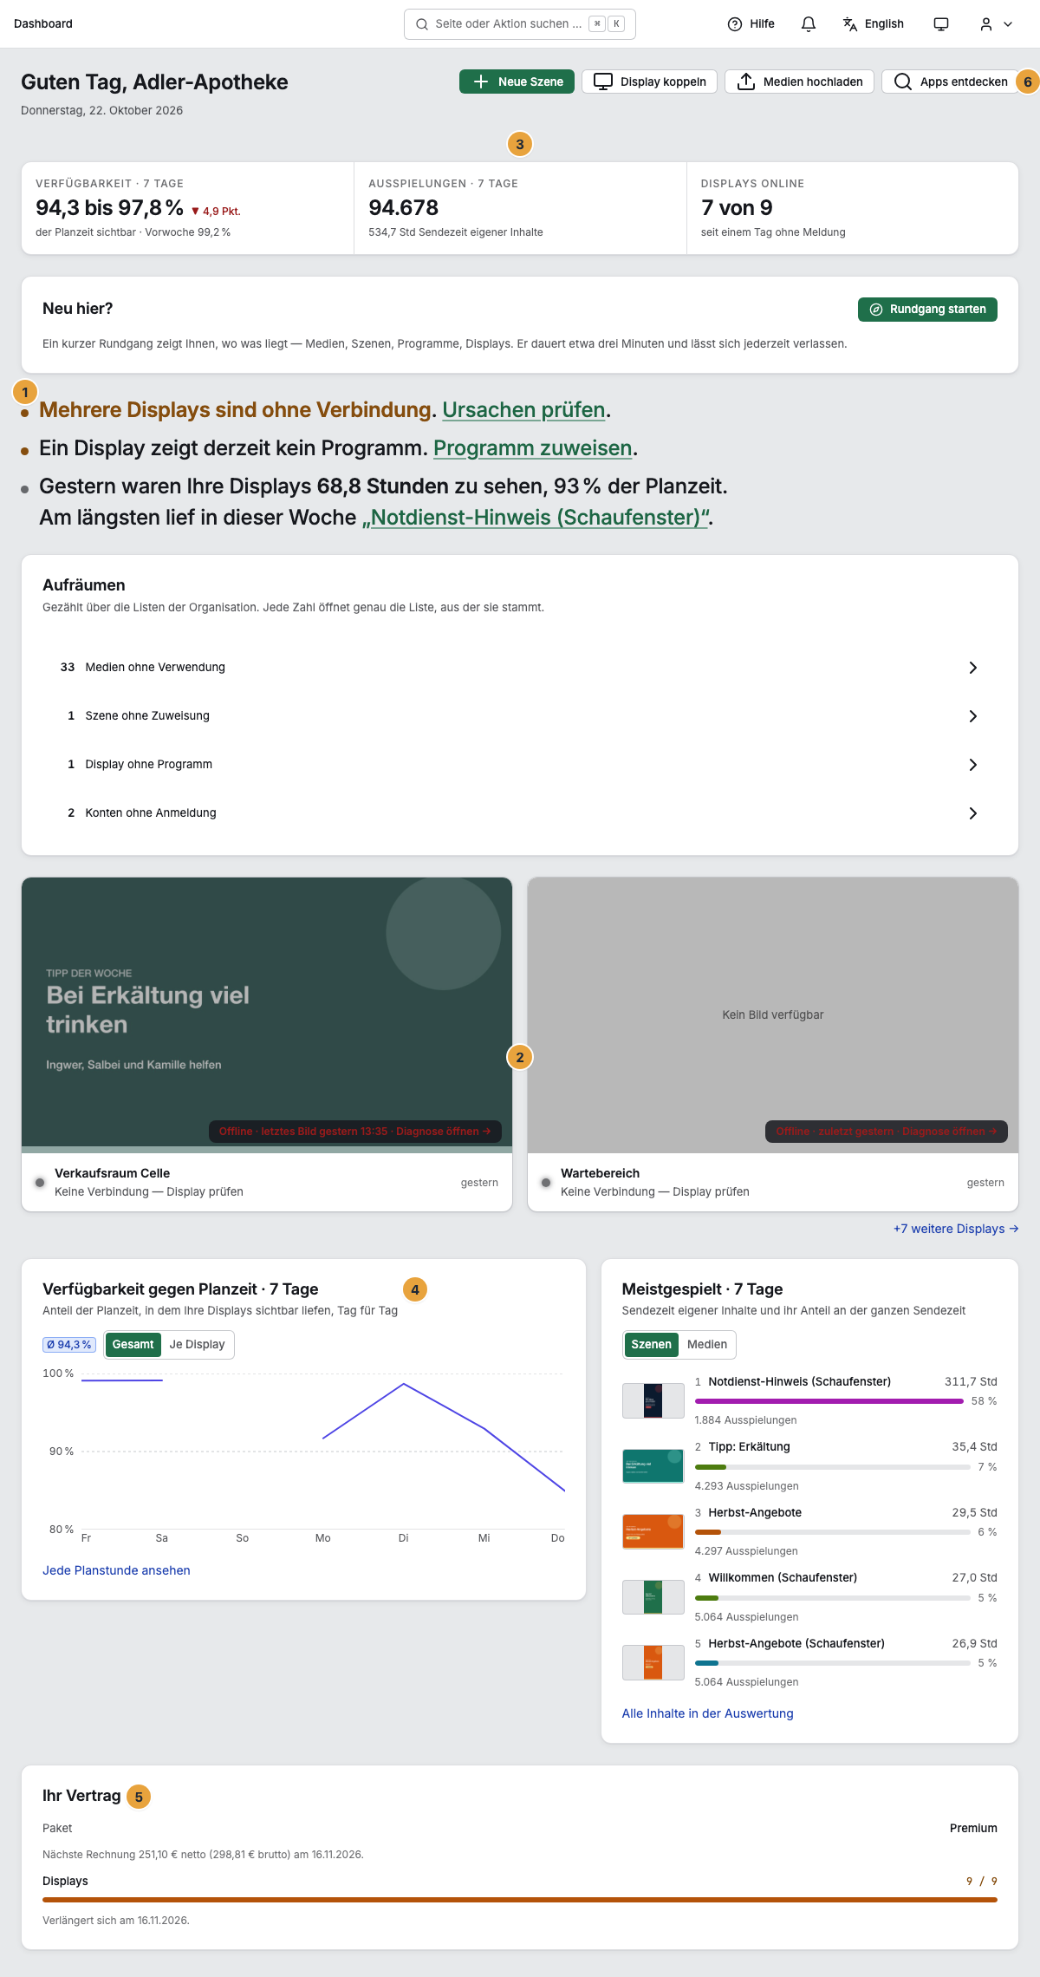This screenshot has height=1977, width=1040.
Task: Click the Herbst-Angebote (Schaufenster) thumbnail
Action: coord(653,1662)
